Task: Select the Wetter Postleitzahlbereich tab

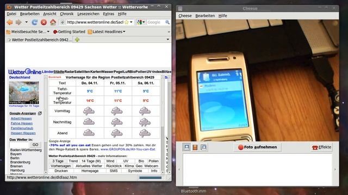Action: [40, 40]
